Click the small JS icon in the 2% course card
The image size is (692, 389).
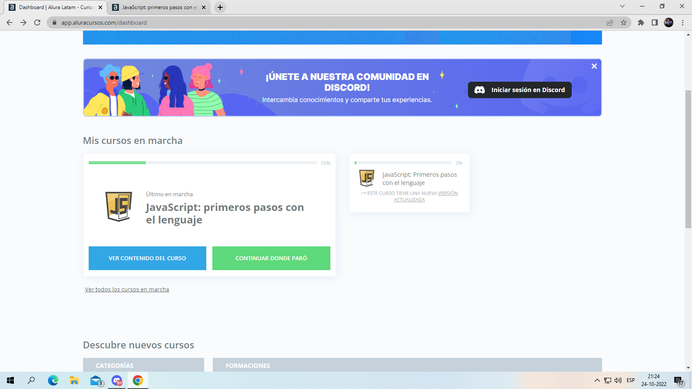367,178
